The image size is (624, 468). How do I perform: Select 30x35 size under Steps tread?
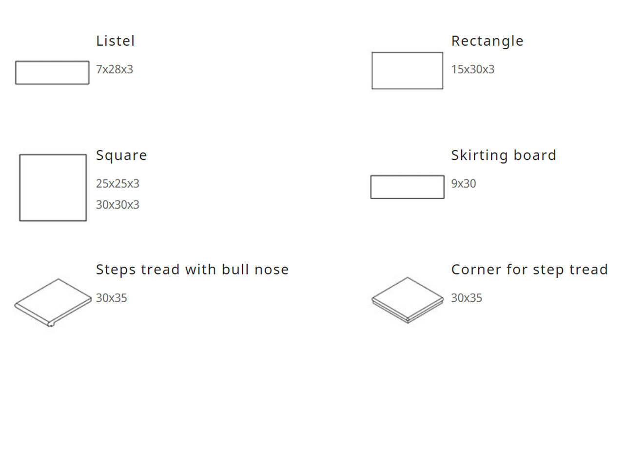tap(111, 298)
